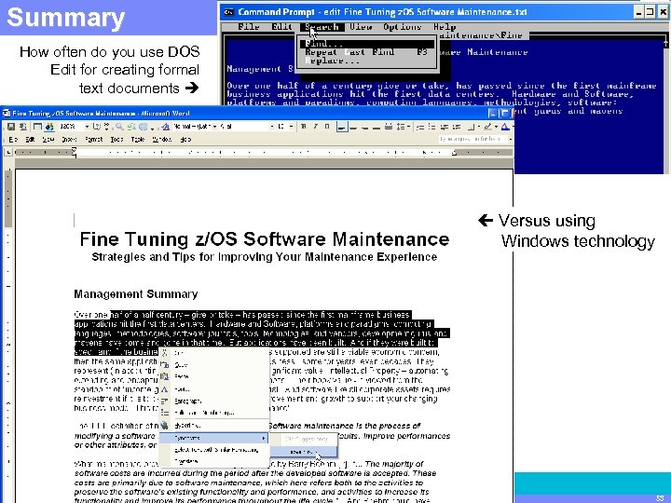
Task: Open the font size dropdown arrow
Action: [291, 127]
